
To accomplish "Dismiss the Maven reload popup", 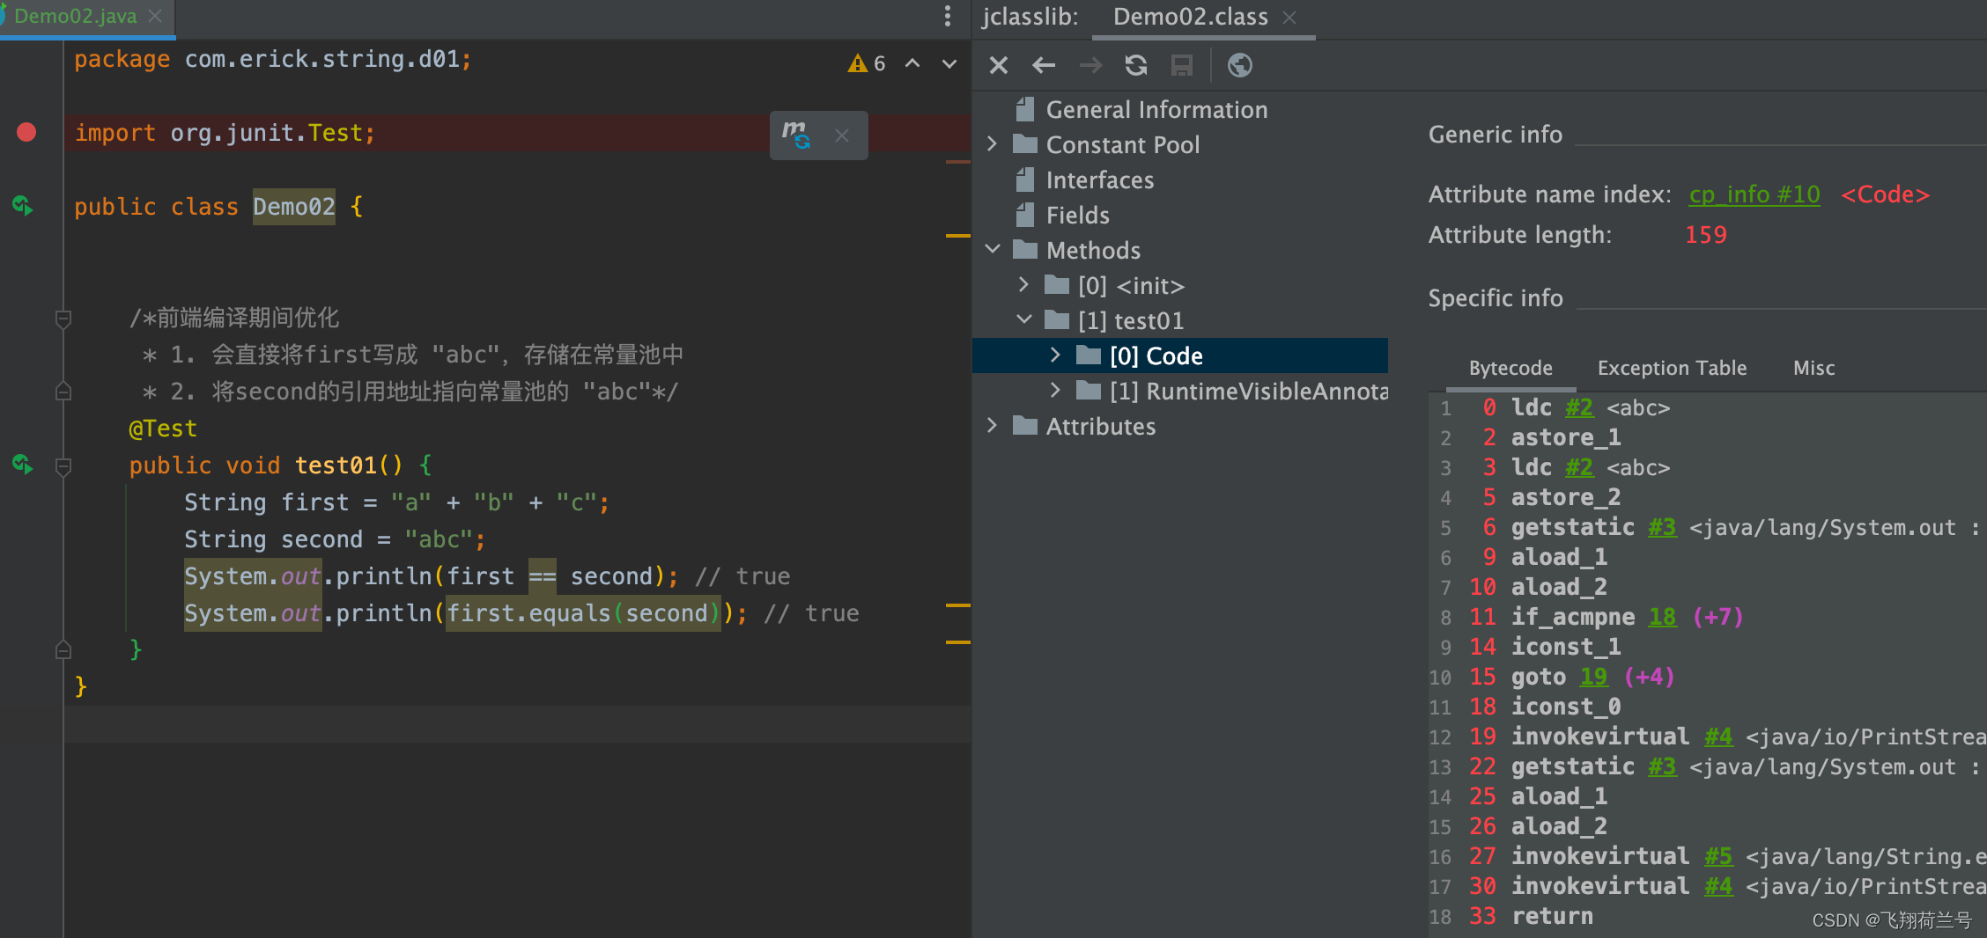I will tap(842, 136).
